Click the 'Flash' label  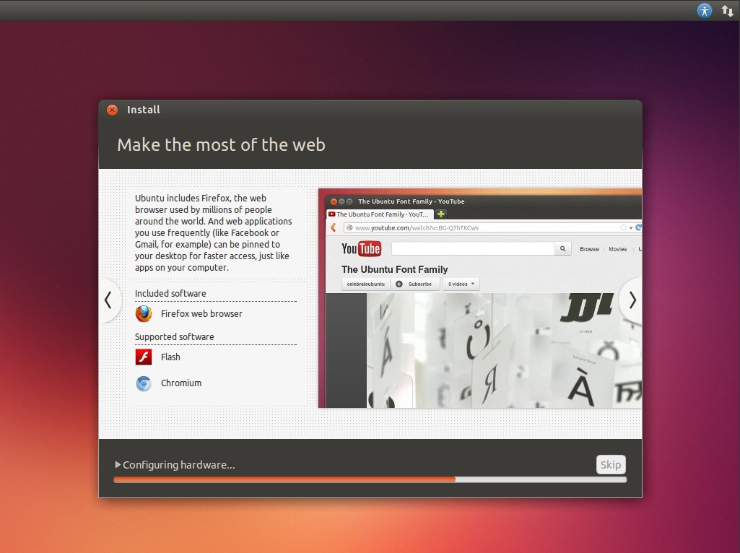(170, 357)
